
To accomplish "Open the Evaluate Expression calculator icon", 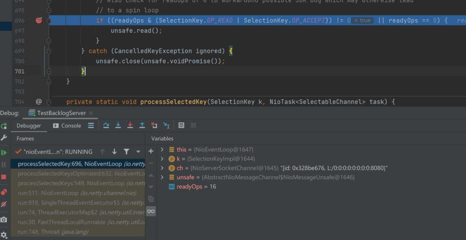I will point(181,125).
